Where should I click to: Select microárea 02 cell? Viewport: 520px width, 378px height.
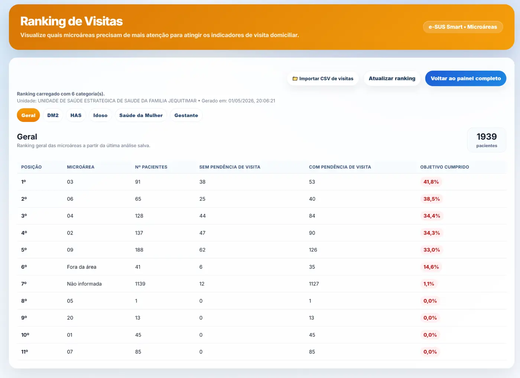(x=70, y=233)
